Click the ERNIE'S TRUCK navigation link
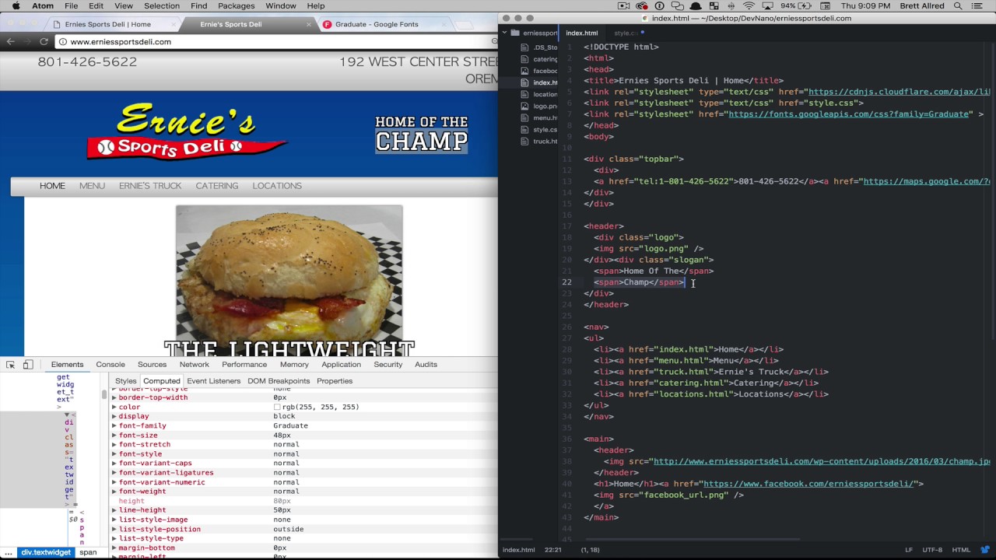 click(150, 186)
